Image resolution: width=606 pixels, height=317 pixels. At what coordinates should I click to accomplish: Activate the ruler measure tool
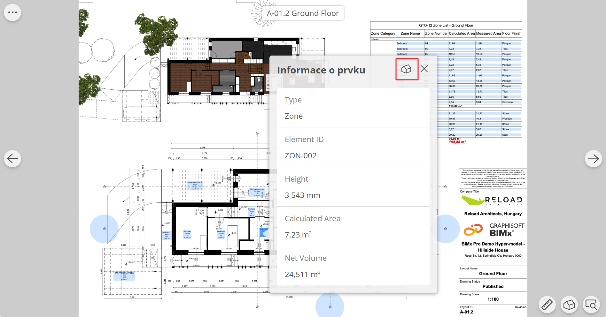coord(547,305)
